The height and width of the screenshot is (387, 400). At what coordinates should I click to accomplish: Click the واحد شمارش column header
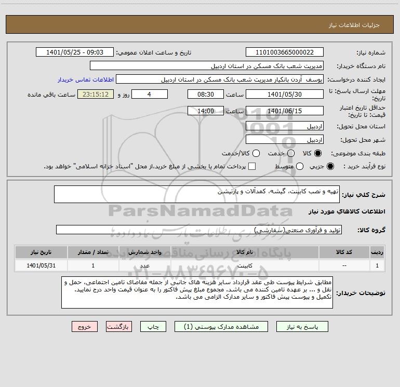pos(144,252)
